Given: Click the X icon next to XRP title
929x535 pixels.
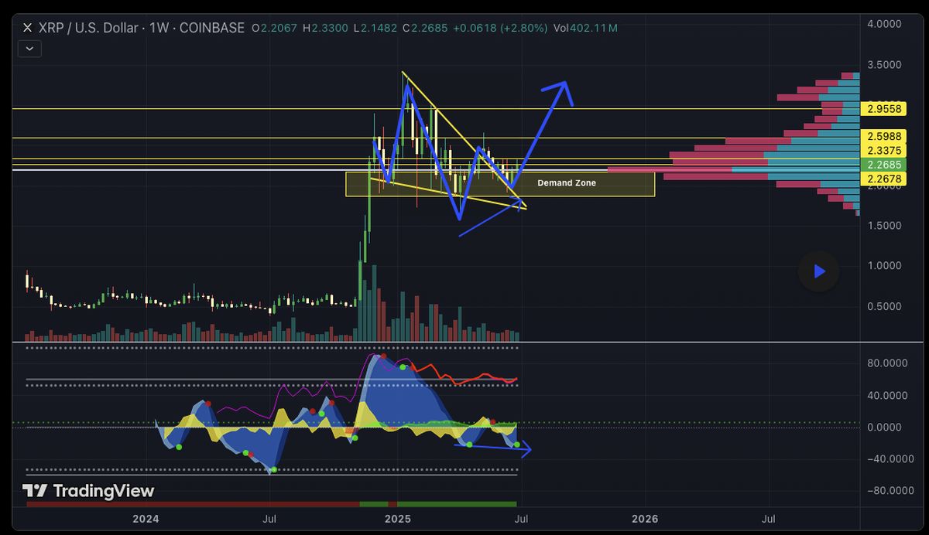Looking at the screenshot, I should coord(28,28).
